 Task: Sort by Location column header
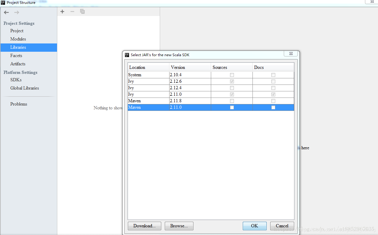tap(149, 67)
